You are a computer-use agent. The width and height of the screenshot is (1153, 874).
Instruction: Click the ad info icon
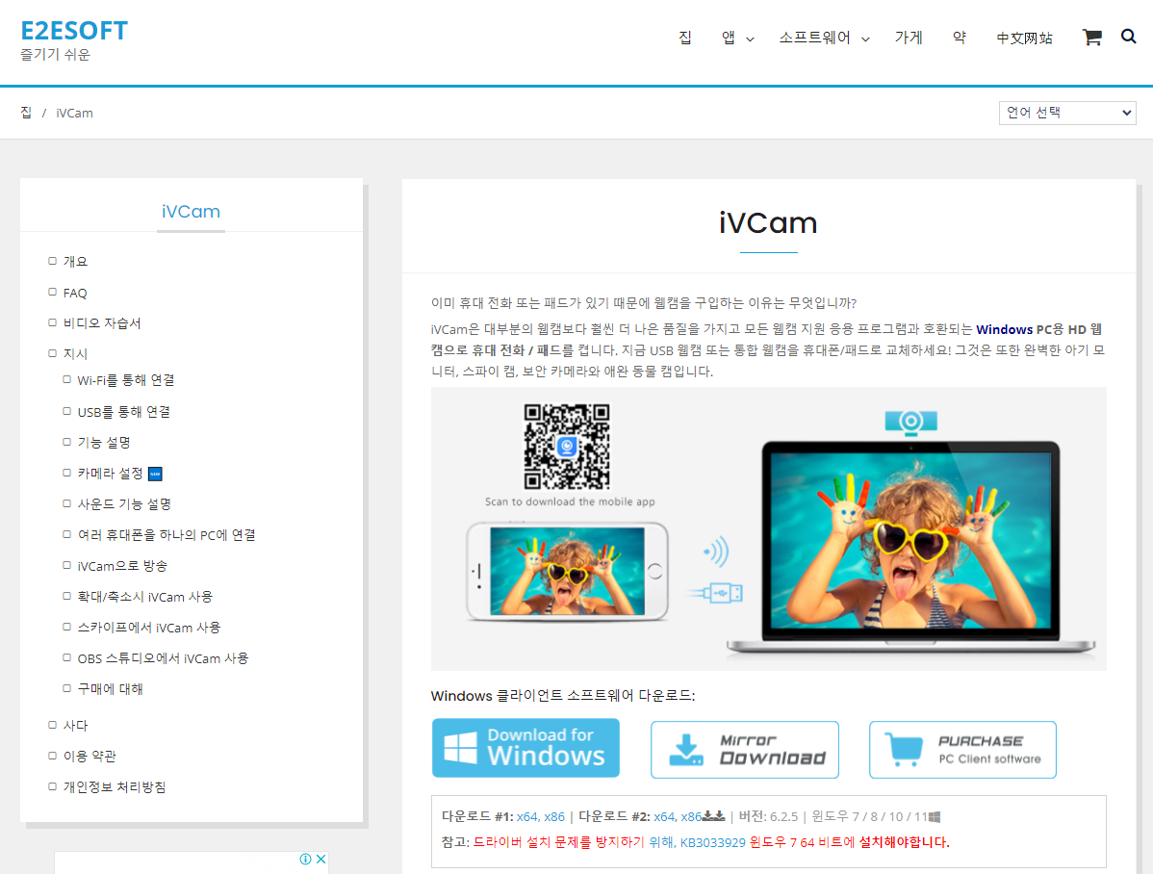pos(305,859)
